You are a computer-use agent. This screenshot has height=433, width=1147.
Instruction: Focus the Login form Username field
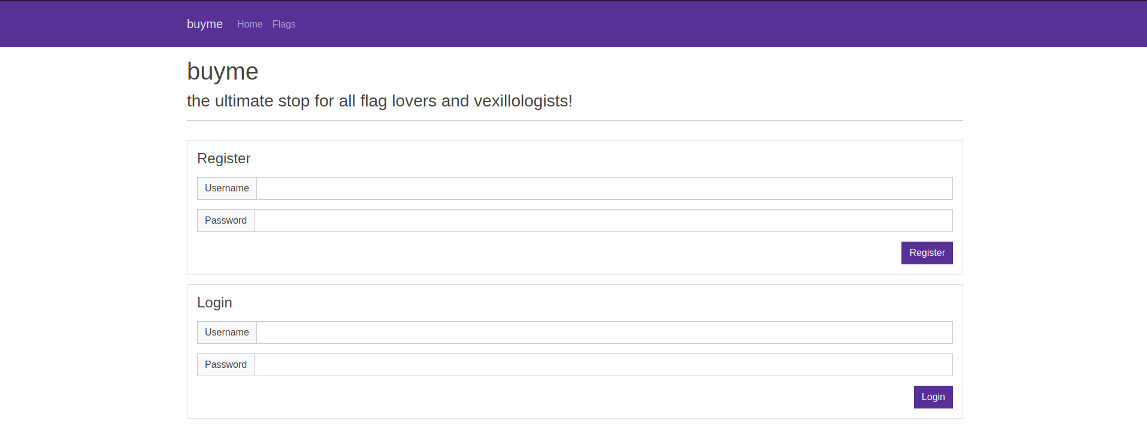(604, 333)
